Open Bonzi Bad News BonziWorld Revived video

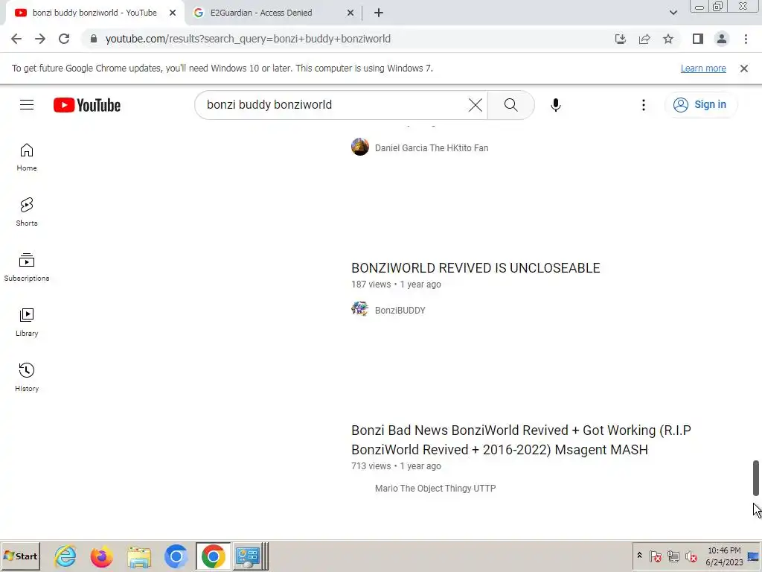tap(521, 439)
